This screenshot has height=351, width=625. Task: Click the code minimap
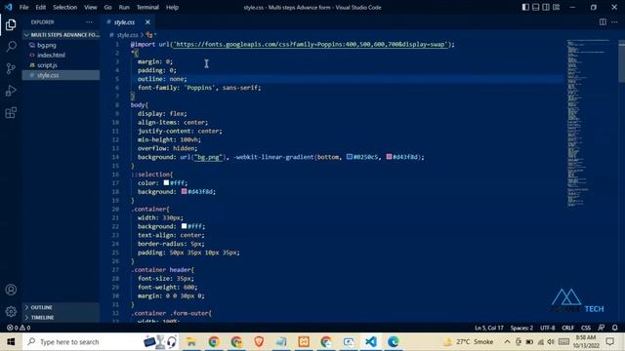[589, 124]
